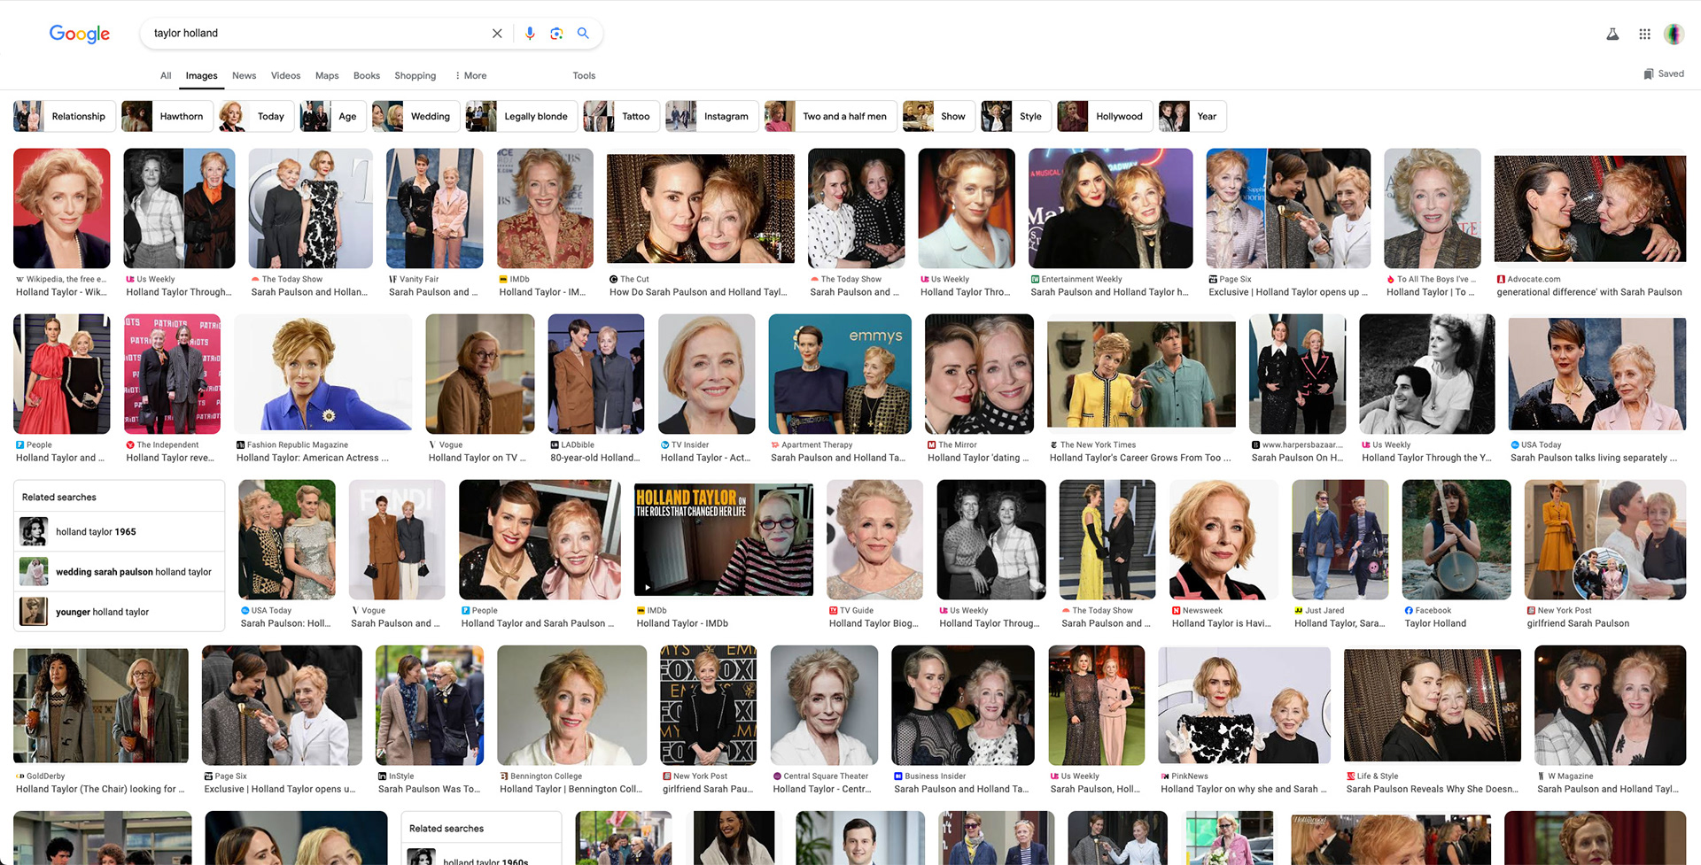Open the PinkNews image result
The image size is (1701, 865).
pyautogui.click(x=1244, y=705)
